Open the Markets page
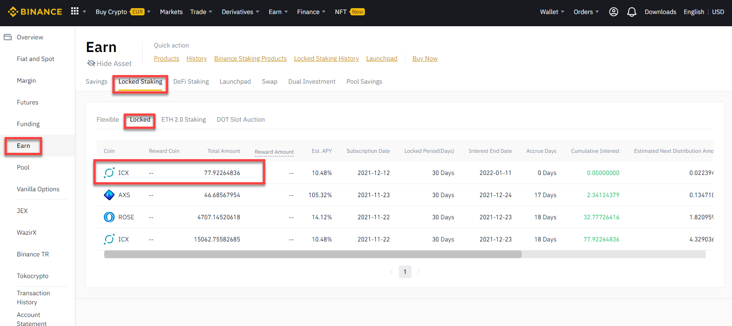The width and height of the screenshot is (732, 326). 171,12
